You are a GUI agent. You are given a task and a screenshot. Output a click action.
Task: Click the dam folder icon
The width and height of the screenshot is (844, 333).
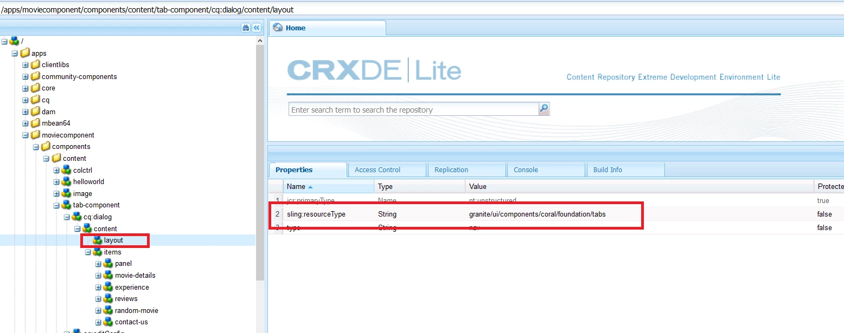tap(35, 112)
